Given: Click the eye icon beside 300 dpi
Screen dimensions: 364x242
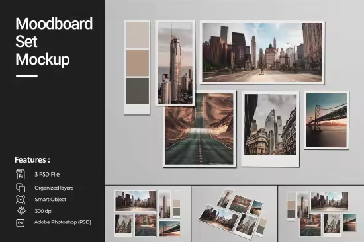Looking at the screenshot, I should click(21, 211).
